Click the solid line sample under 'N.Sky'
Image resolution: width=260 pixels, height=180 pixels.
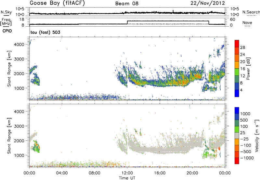[x=6, y=15]
